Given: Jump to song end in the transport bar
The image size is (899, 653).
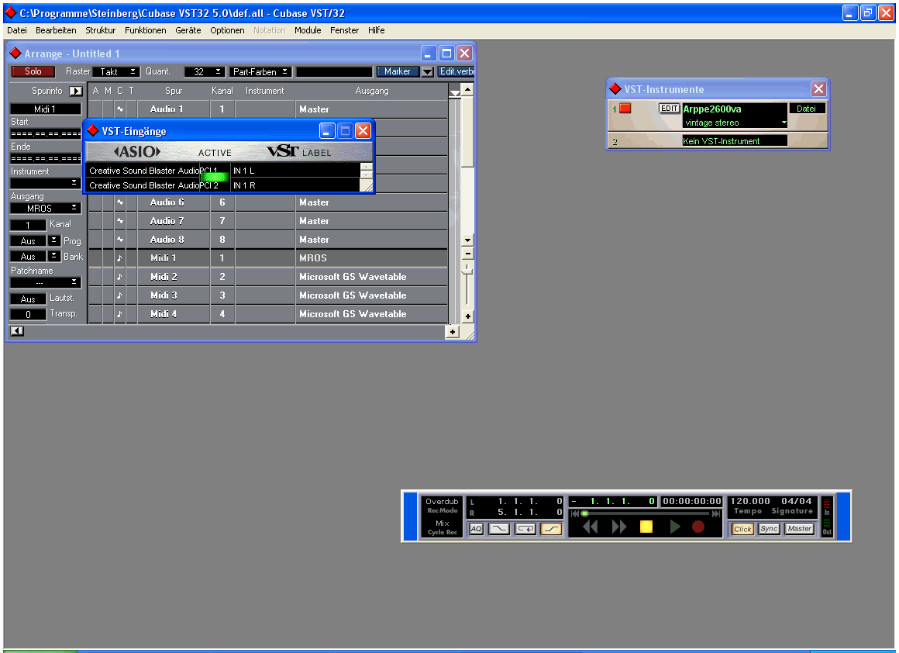Looking at the screenshot, I should tap(716, 513).
